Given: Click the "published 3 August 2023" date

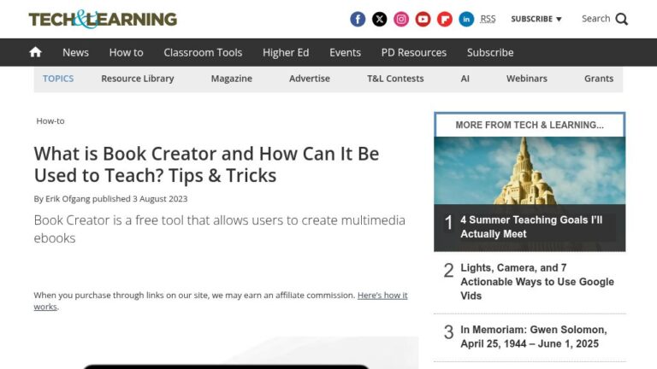Looking at the screenshot, I should pyautogui.click(x=140, y=199).
